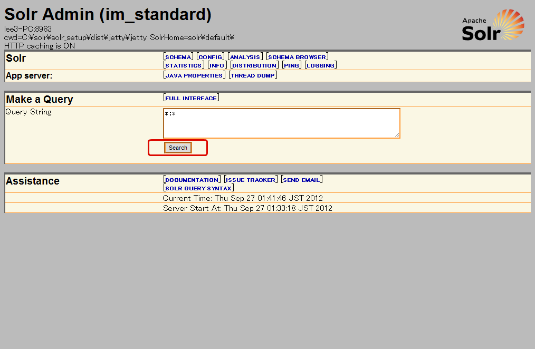
Task: Open the LOGGING settings link
Action: click(320, 65)
